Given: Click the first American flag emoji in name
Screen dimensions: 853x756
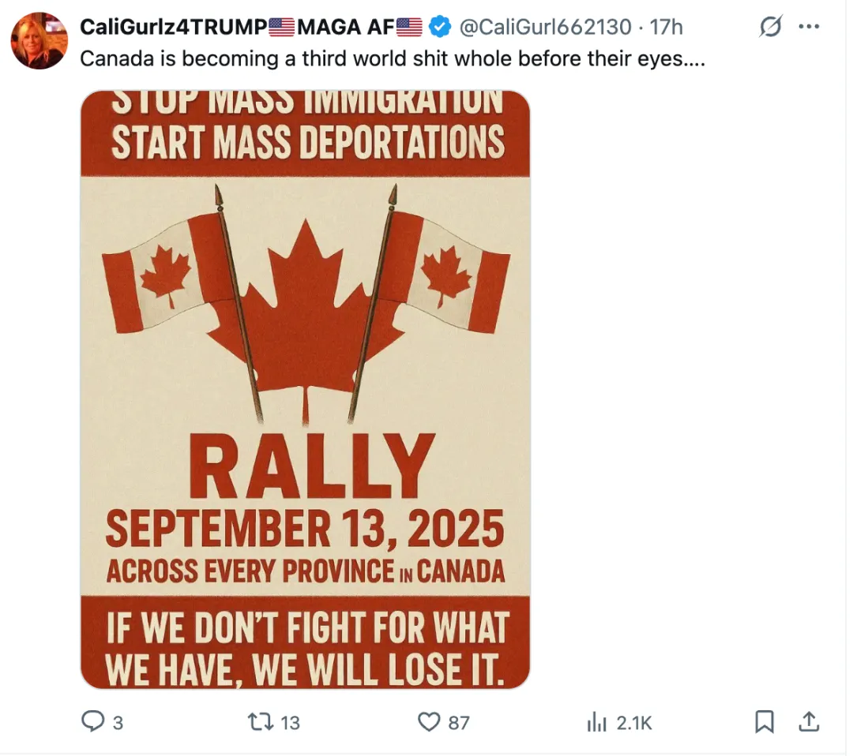Looking at the screenshot, I should [282, 28].
